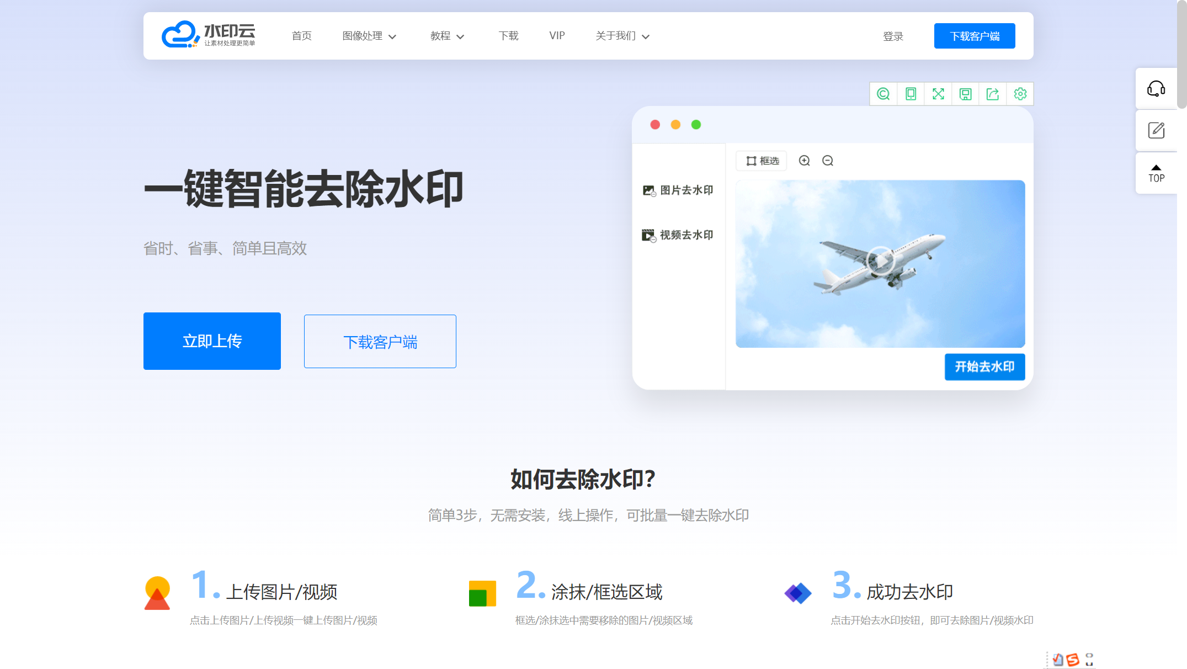Expand the 关于我们 dropdown menu
Image resolution: width=1187 pixels, height=669 pixels.
pyautogui.click(x=622, y=36)
